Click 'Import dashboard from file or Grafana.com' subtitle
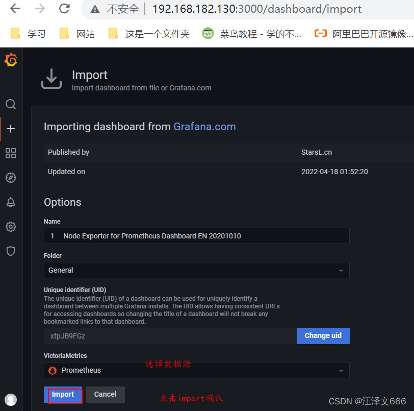This screenshot has width=414, height=411. pos(142,88)
